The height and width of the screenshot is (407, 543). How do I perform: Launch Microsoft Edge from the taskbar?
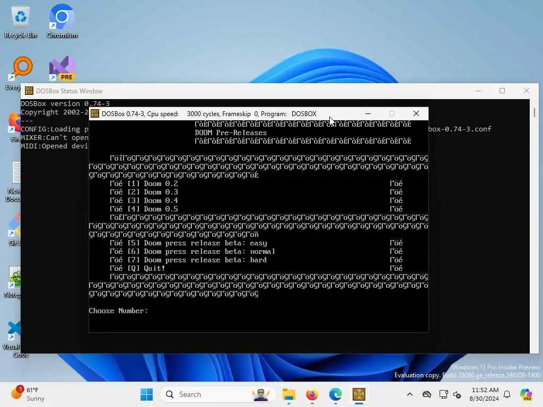(335, 394)
